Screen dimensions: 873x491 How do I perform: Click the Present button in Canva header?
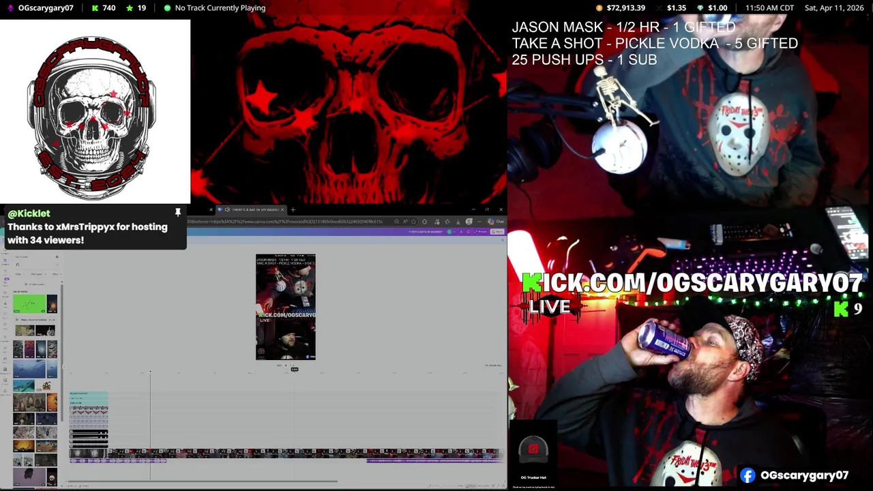tap(482, 232)
